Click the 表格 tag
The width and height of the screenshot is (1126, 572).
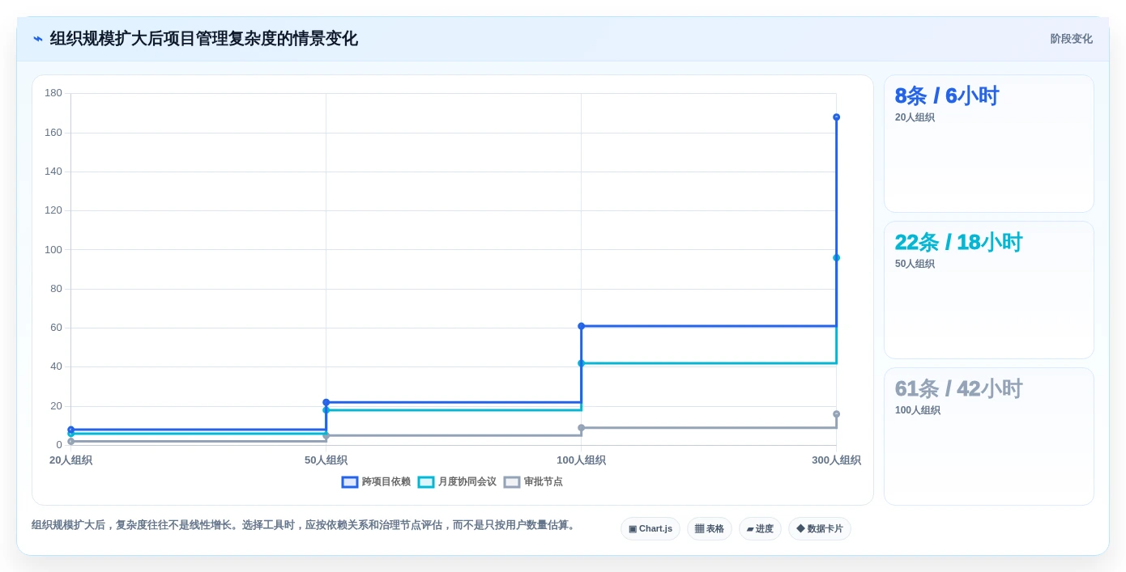coord(710,528)
